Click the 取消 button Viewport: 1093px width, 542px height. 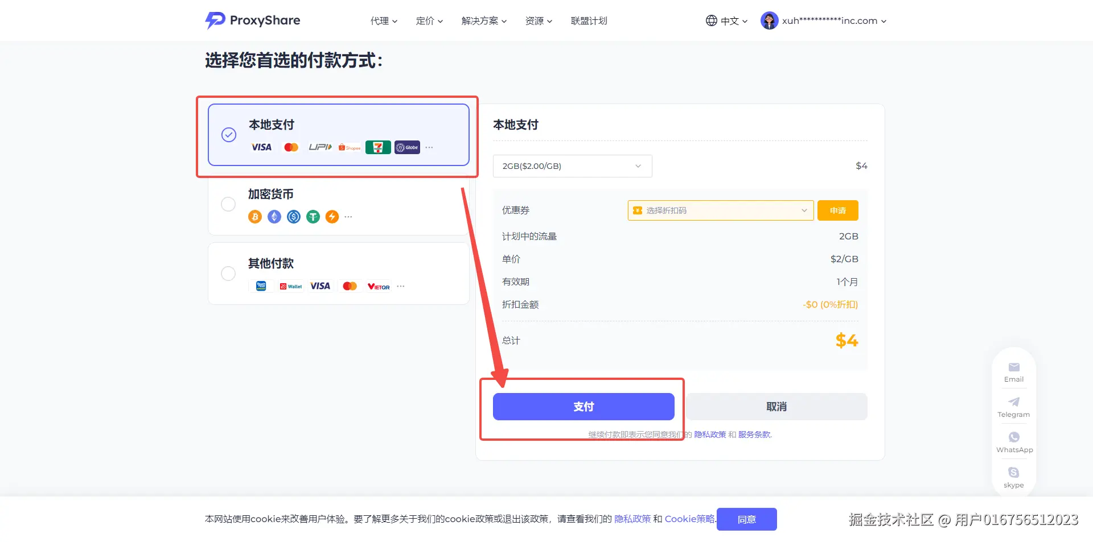776,407
